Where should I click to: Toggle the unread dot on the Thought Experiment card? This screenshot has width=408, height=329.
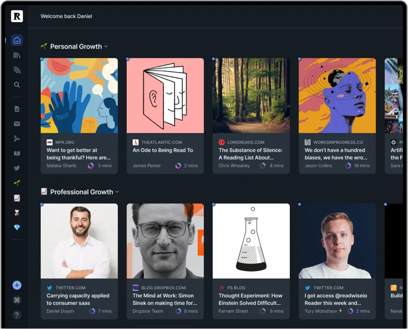(214, 204)
